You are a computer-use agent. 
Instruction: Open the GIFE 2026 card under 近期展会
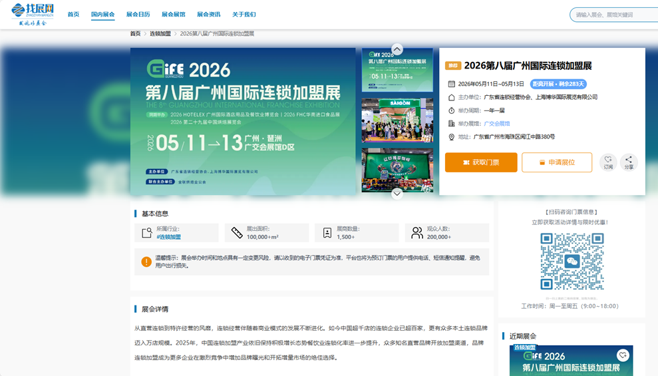(x=571, y=361)
